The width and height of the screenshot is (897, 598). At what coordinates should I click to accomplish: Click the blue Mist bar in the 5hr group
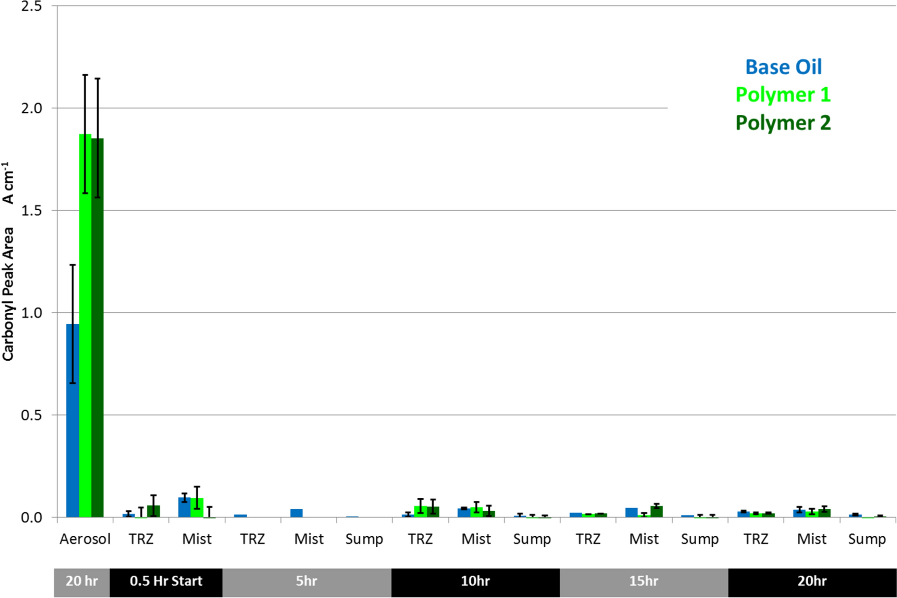click(x=297, y=513)
